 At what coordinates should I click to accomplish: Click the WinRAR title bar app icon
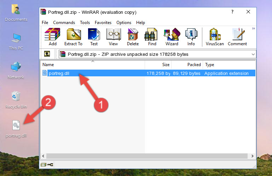pos(43,12)
